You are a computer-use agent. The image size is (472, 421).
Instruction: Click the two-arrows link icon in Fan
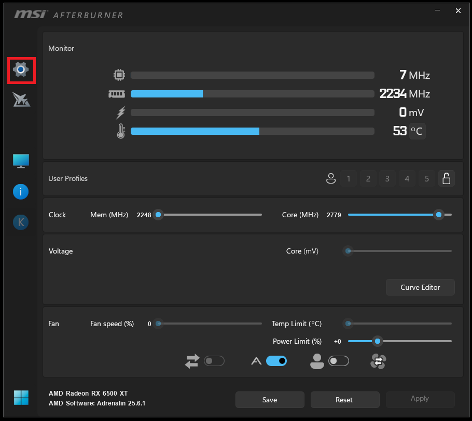point(192,361)
